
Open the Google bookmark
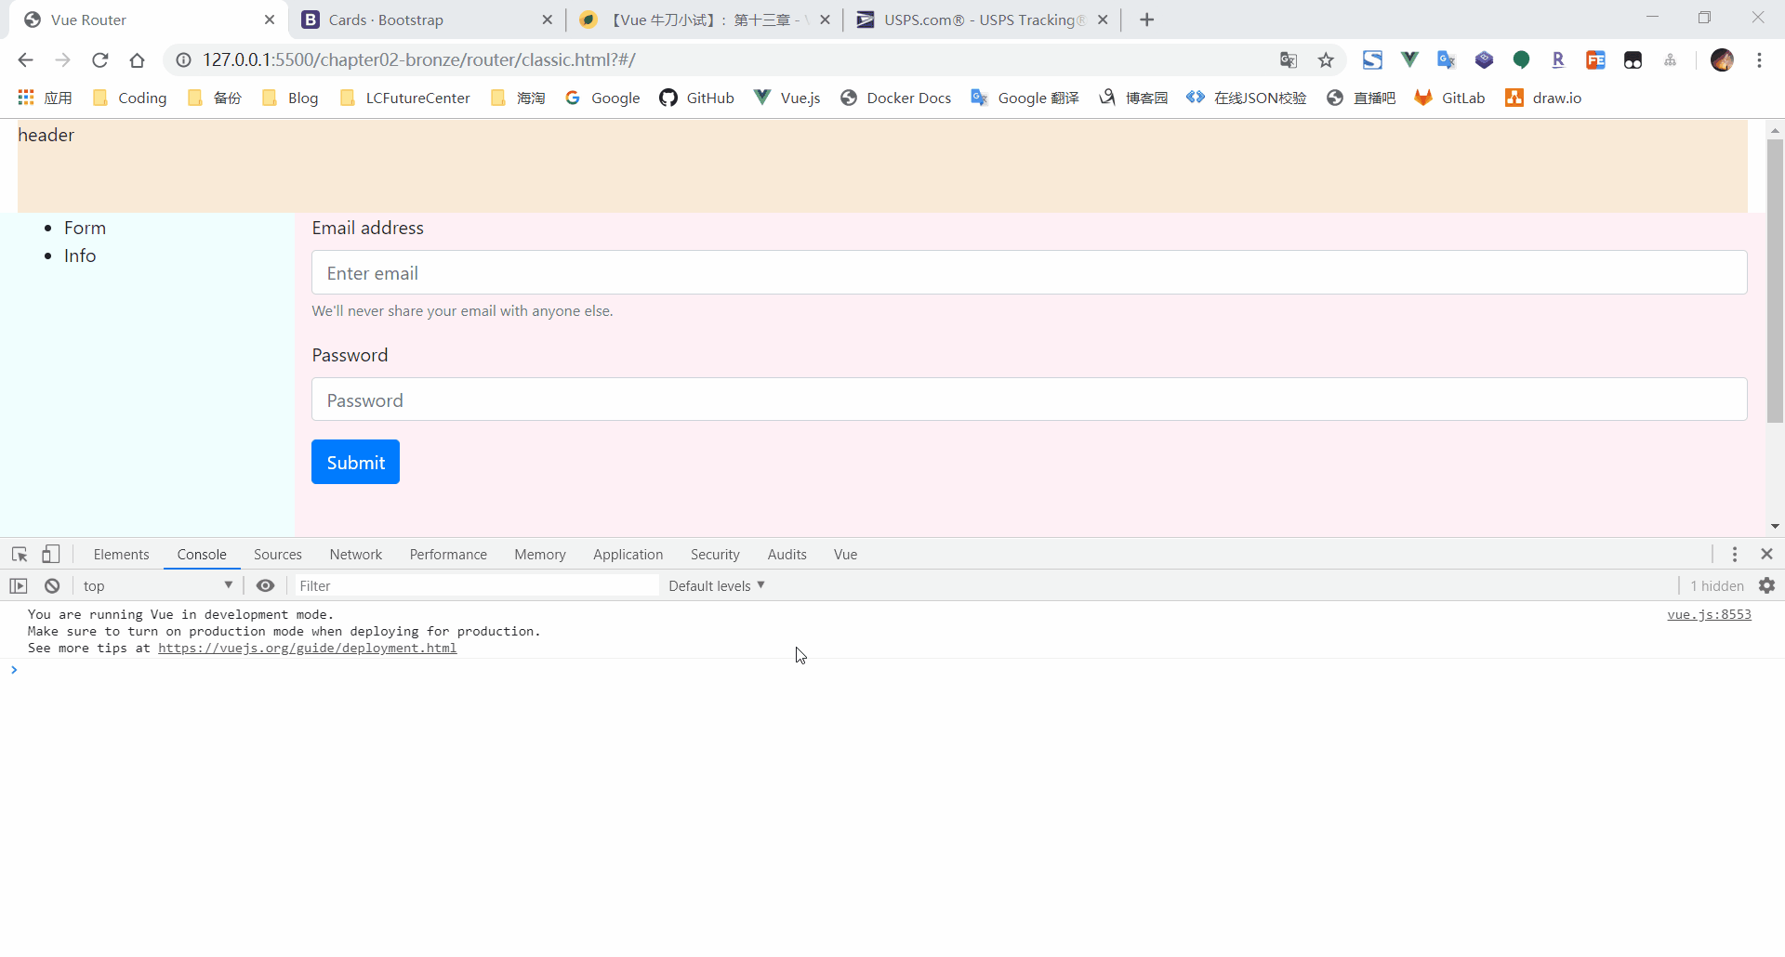click(602, 98)
